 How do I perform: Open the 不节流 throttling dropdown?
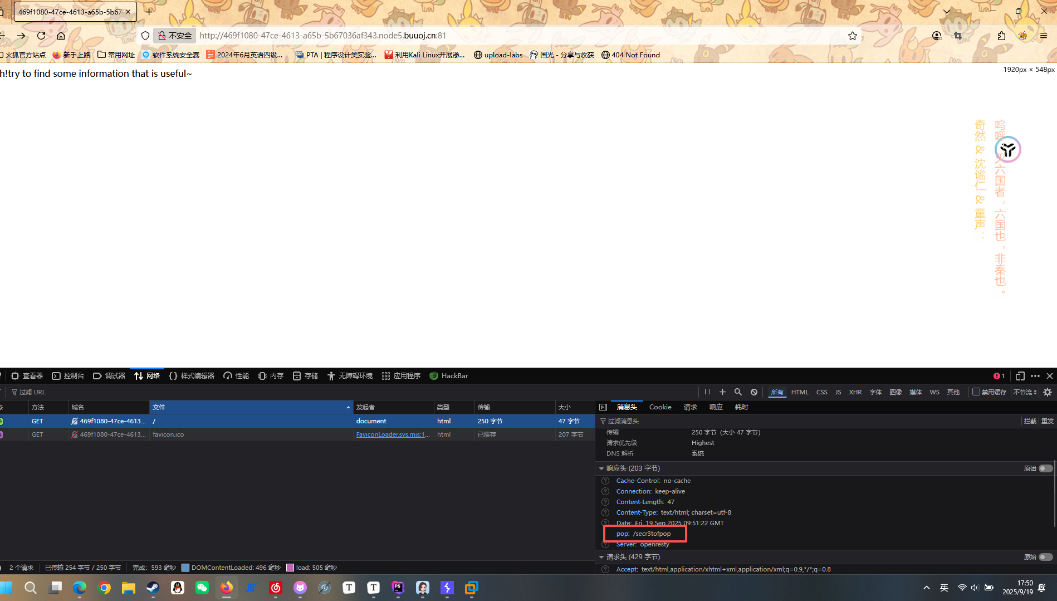coord(1025,392)
